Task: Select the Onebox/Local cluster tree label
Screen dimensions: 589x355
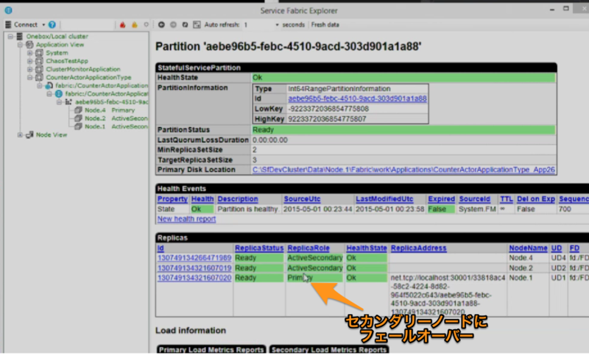Action: coord(57,36)
